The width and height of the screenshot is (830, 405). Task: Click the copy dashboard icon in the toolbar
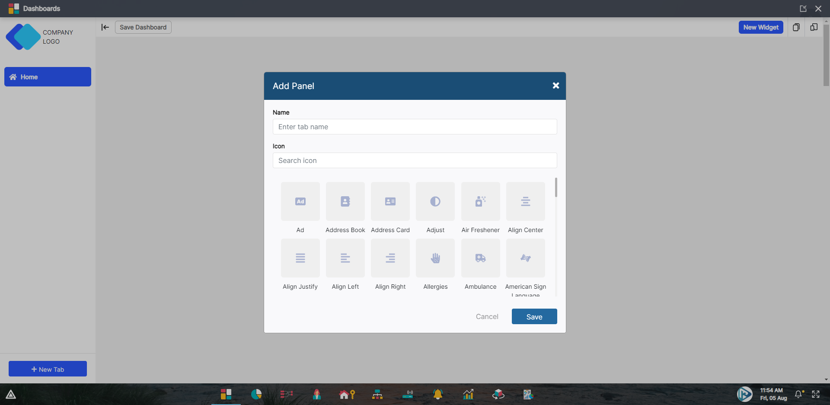tap(796, 27)
